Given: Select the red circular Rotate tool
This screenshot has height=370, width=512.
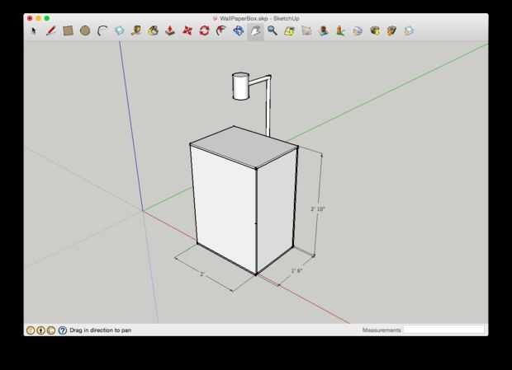Looking at the screenshot, I should coord(205,31).
